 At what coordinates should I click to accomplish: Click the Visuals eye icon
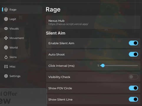tap(6, 28)
